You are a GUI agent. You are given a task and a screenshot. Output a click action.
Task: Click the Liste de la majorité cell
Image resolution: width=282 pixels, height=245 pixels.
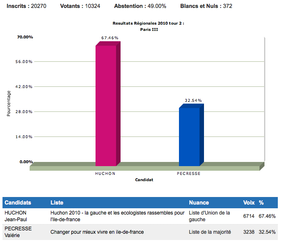point(210,232)
